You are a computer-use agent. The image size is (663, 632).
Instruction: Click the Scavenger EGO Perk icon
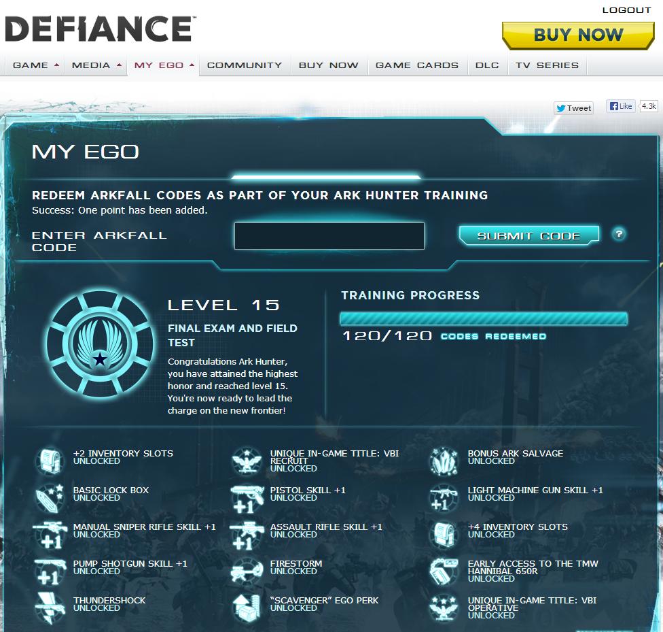pyautogui.click(x=247, y=608)
